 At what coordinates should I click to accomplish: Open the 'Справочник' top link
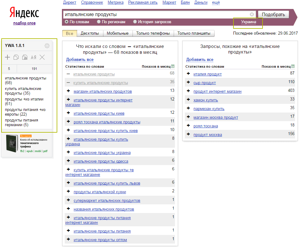(x=92, y=2)
